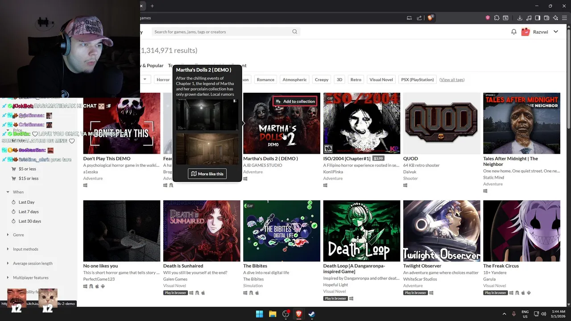Open ISO/2004 Chapter#1 game thumbnail
The image size is (571, 321).
(x=362, y=123)
